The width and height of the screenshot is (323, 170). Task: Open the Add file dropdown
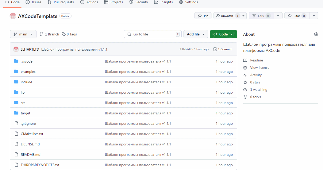(196, 34)
